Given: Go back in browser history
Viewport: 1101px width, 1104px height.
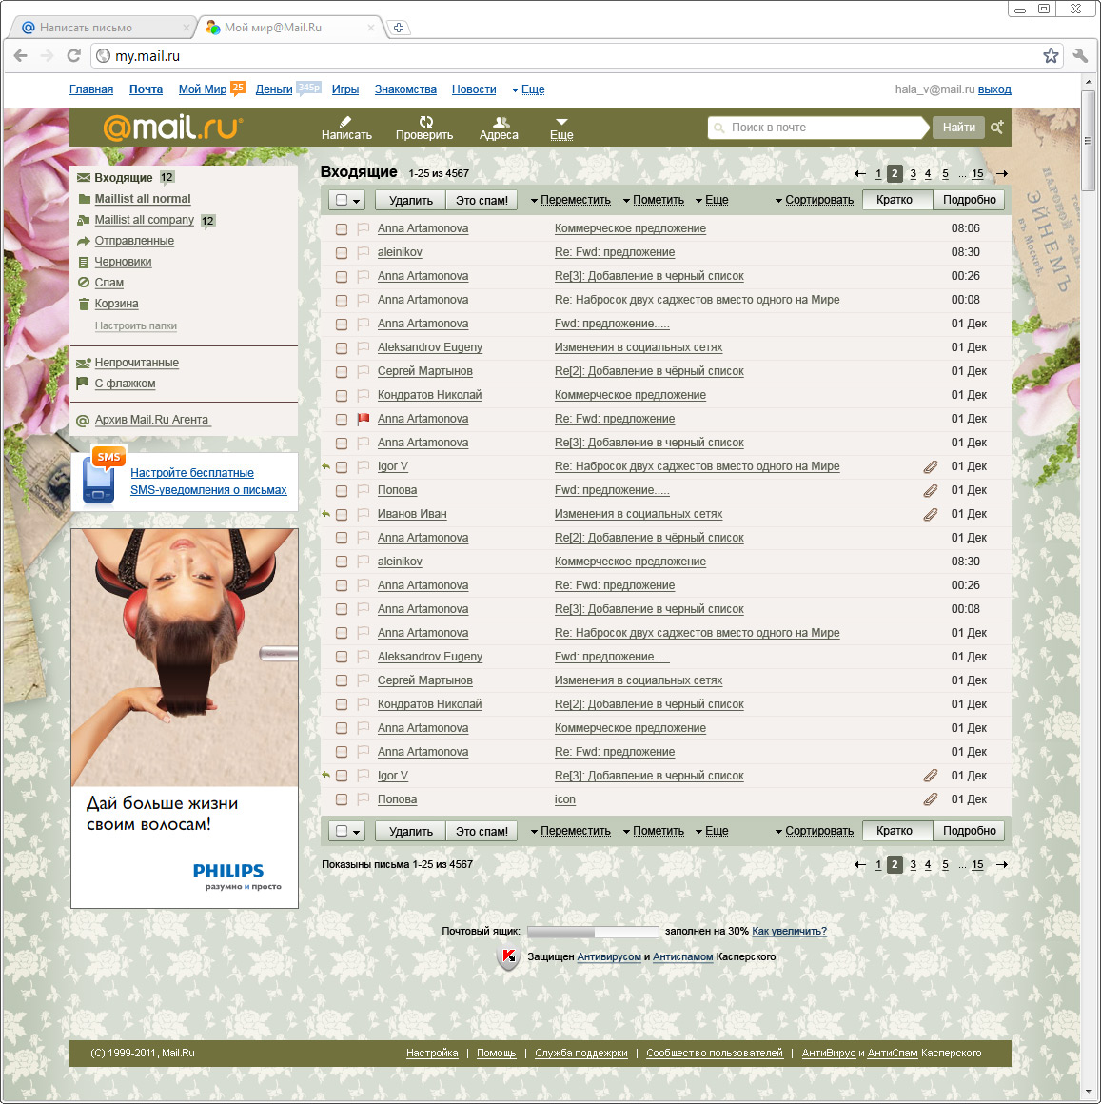Looking at the screenshot, I should (20, 55).
